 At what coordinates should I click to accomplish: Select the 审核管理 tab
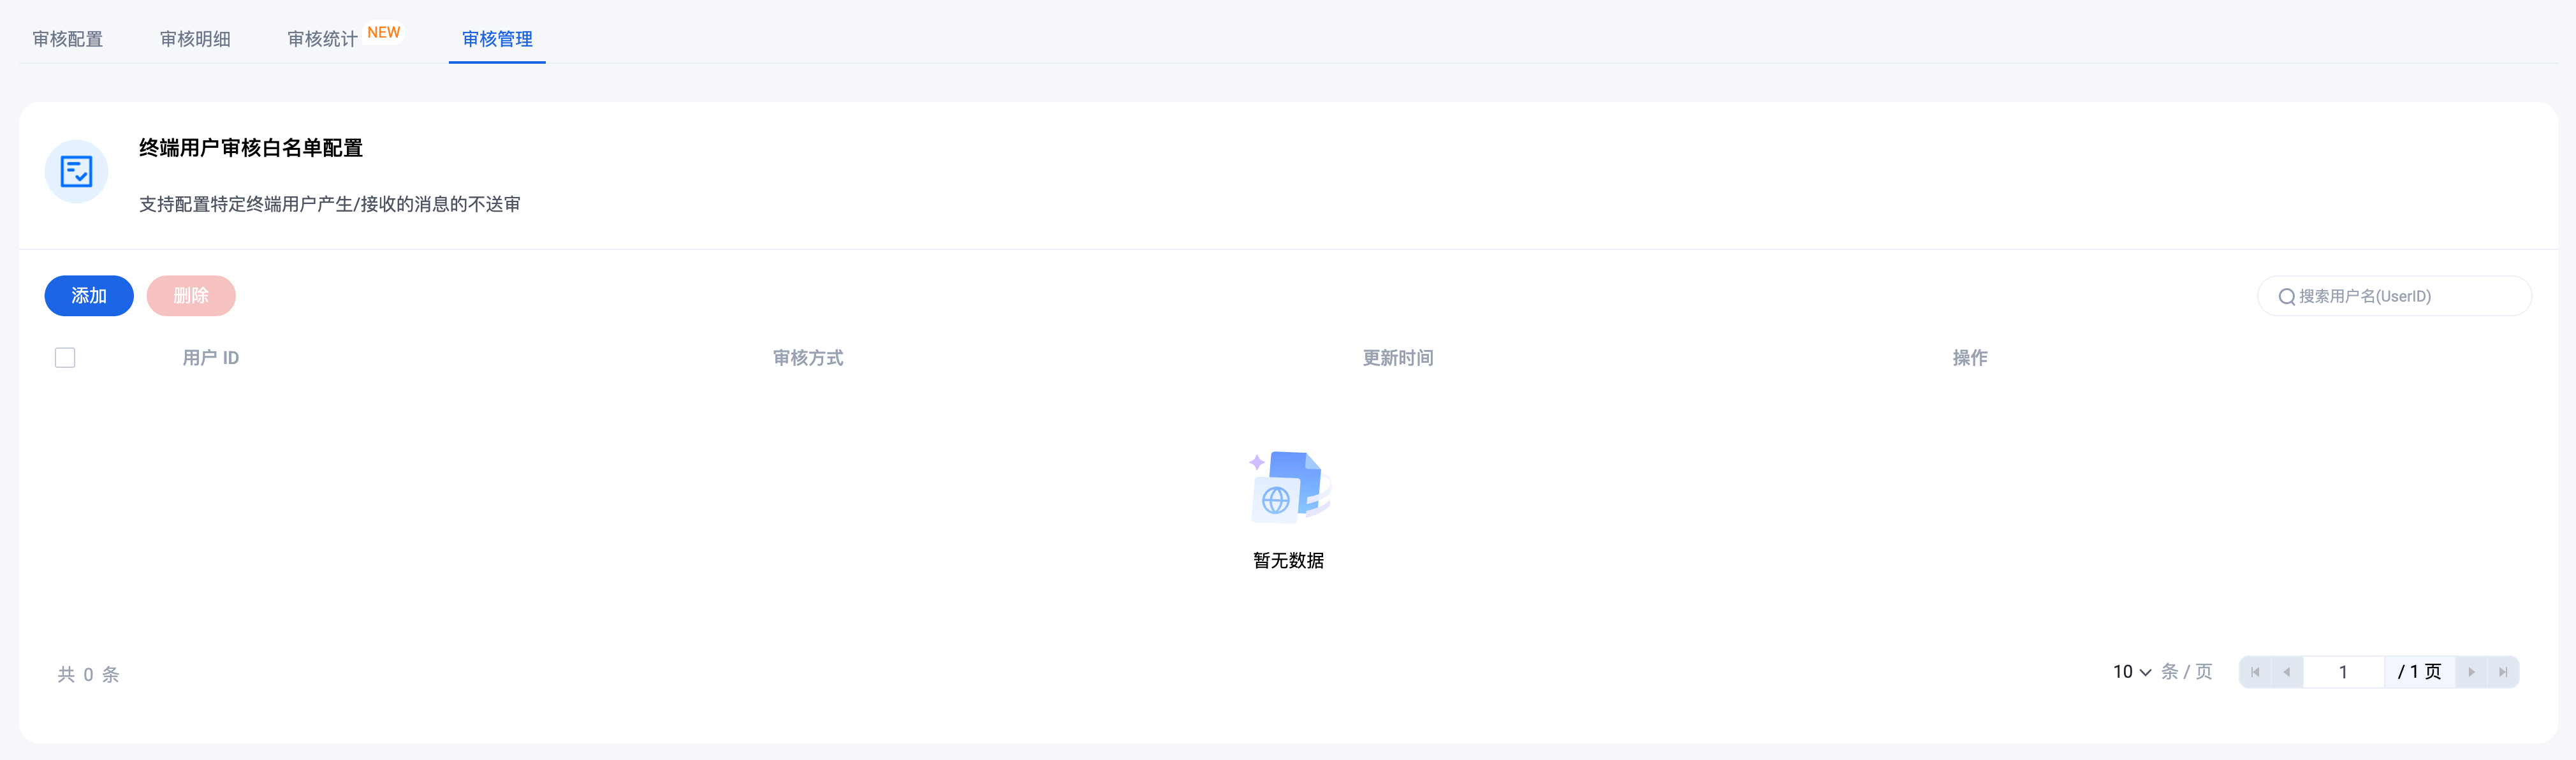(x=497, y=39)
